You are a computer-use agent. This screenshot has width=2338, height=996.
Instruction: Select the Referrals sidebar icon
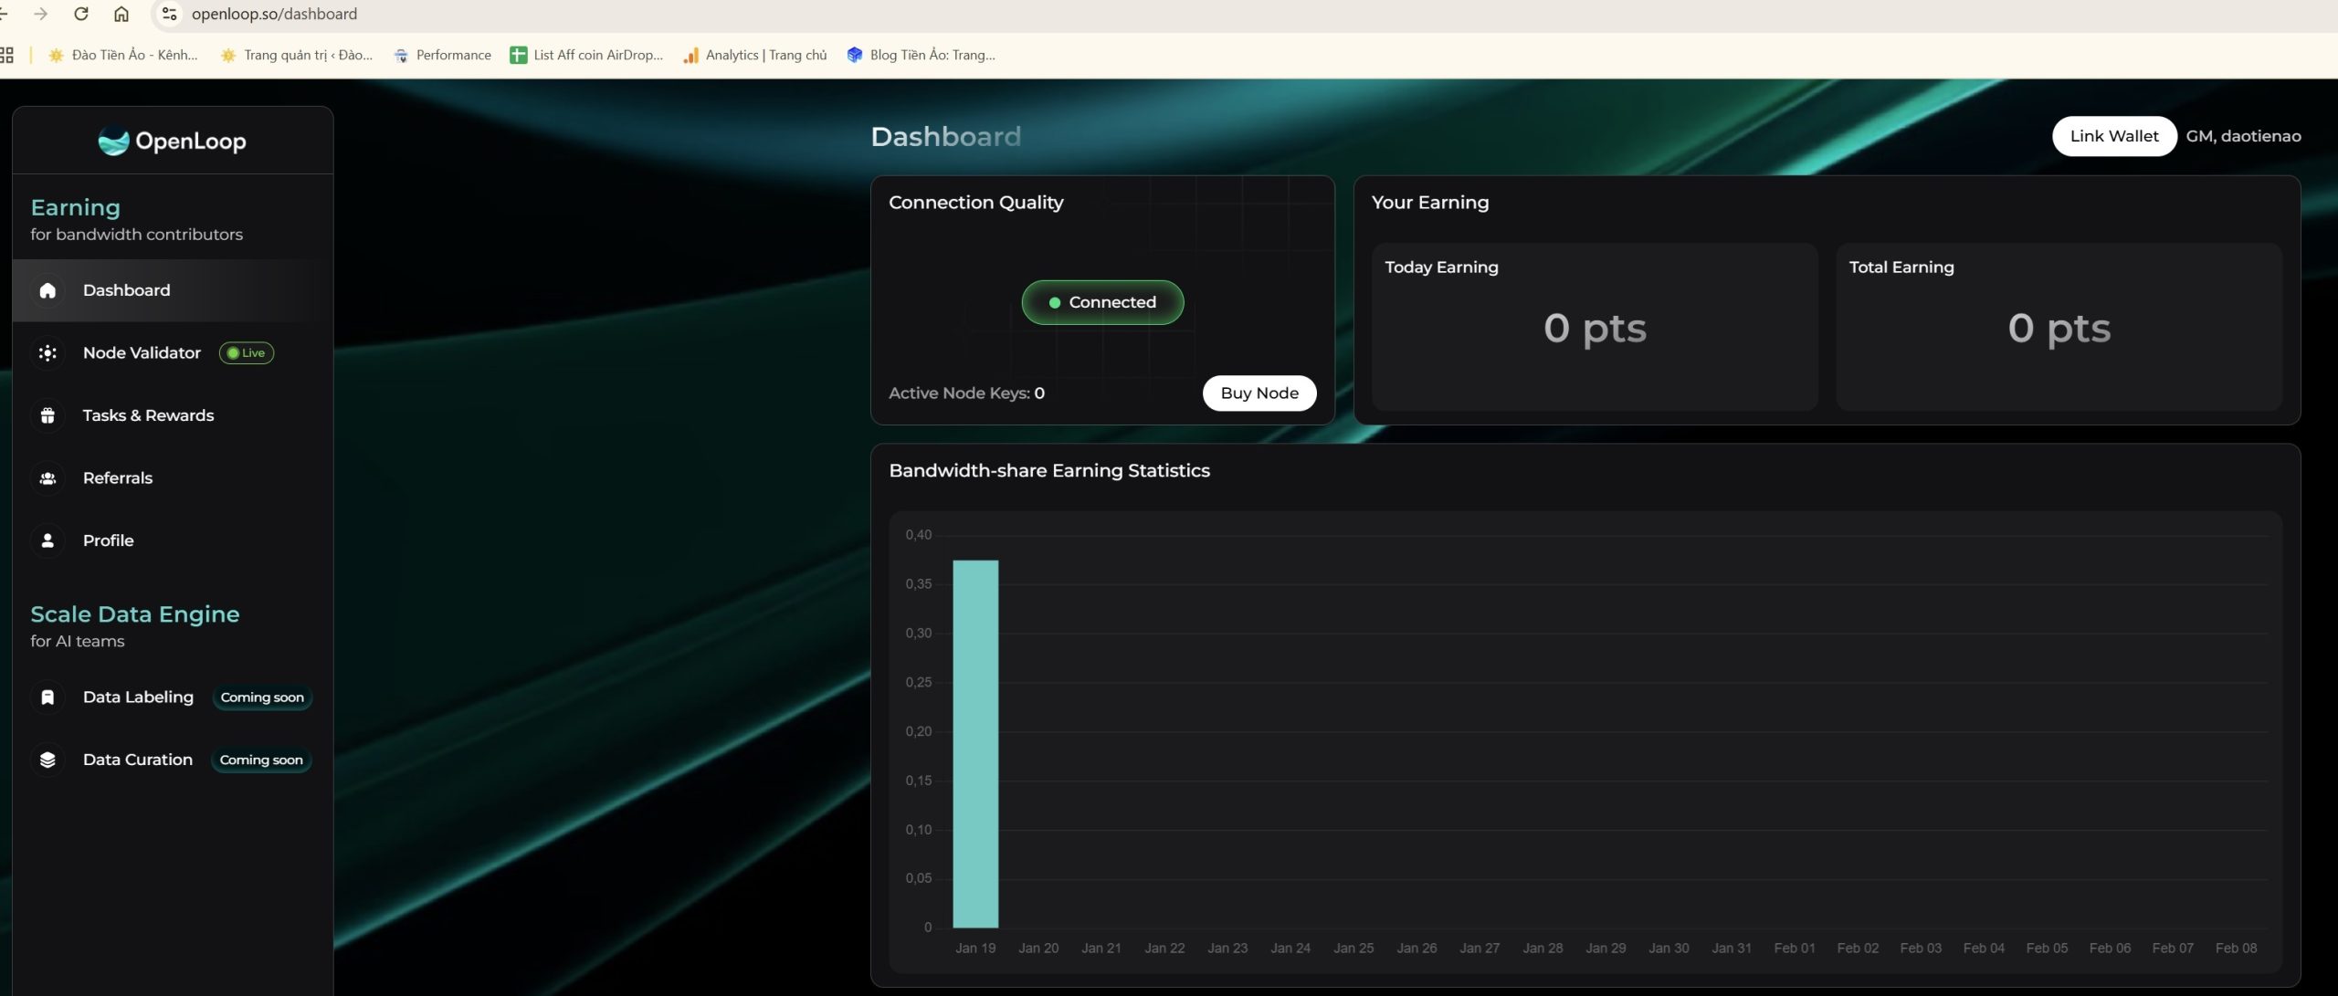pyautogui.click(x=47, y=477)
